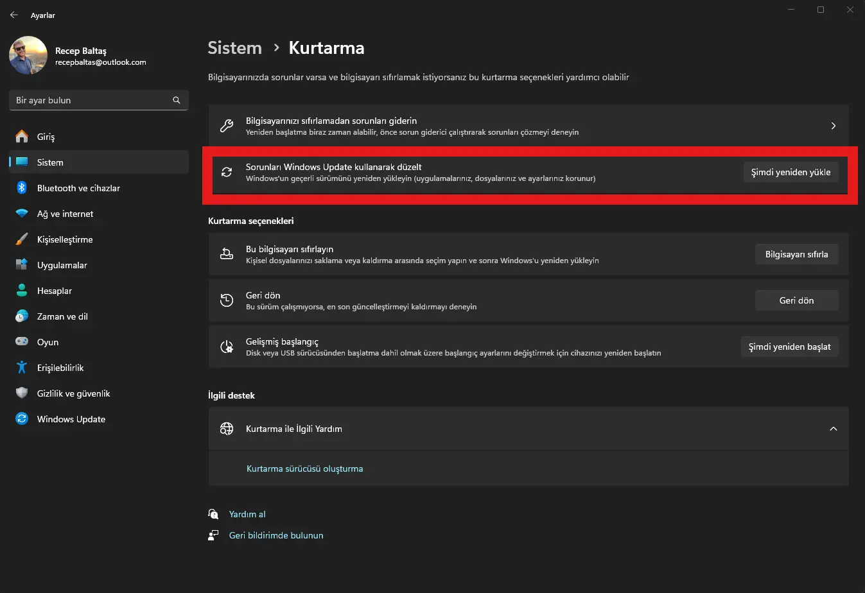The height and width of the screenshot is (593, 865).
Task: Open the troubleshooter row chevron
Action: (834, 126)
